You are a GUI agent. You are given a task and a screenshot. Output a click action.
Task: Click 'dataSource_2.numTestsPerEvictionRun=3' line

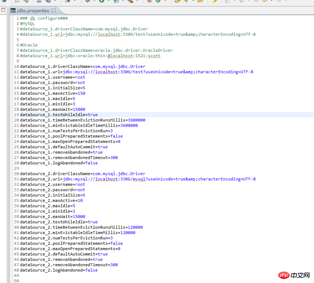[x=66, y=238]
